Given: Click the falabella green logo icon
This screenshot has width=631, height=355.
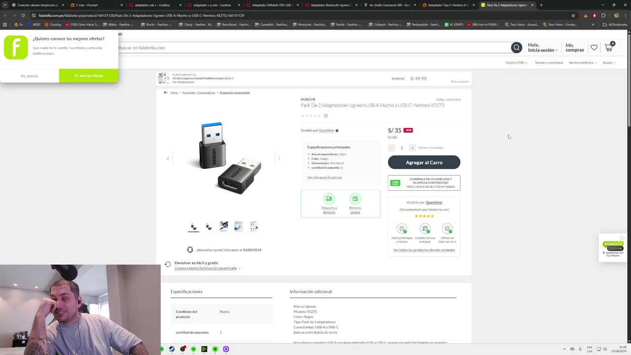Looking at the screenshot, I should 16,47.
